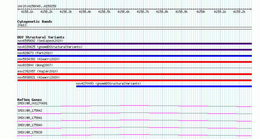Click the magenta line of SMOX|NM_175842
260x139 pixels.
[x=134, y=113]
